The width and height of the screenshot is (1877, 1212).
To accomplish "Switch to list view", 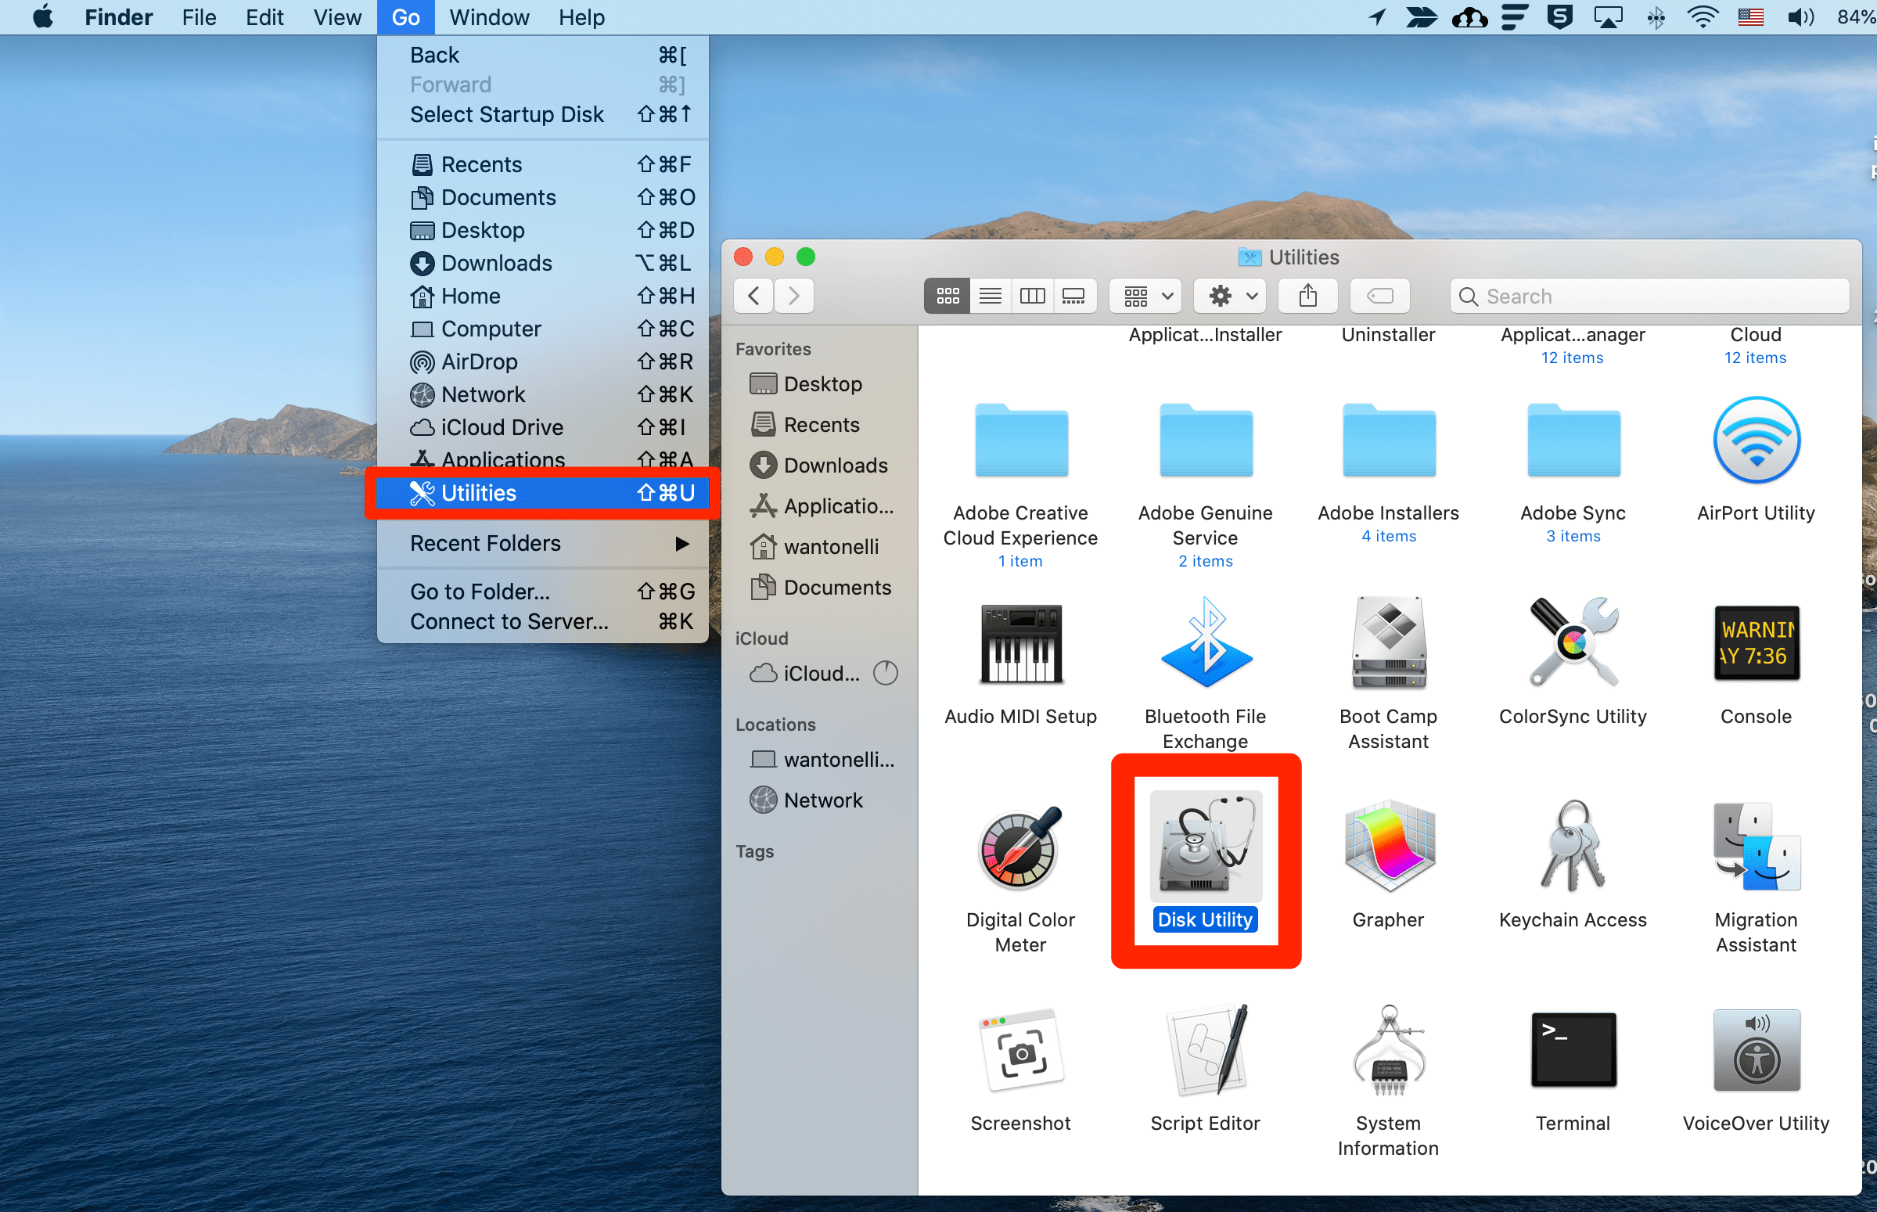I will tap(990, 296).
